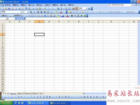Select the Sheet1 tab
140x105 pixels.
point(13,93)
